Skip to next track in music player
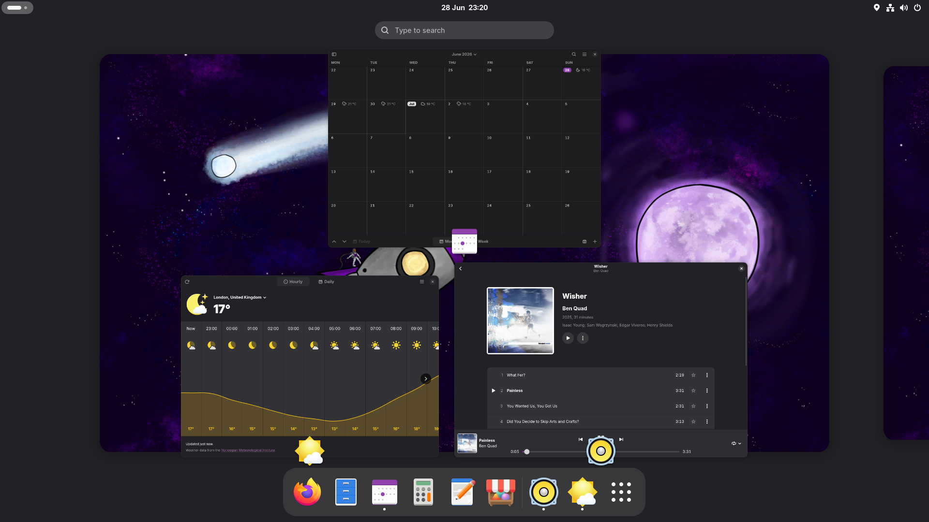 pyautogui.click(x=621, y=439)
